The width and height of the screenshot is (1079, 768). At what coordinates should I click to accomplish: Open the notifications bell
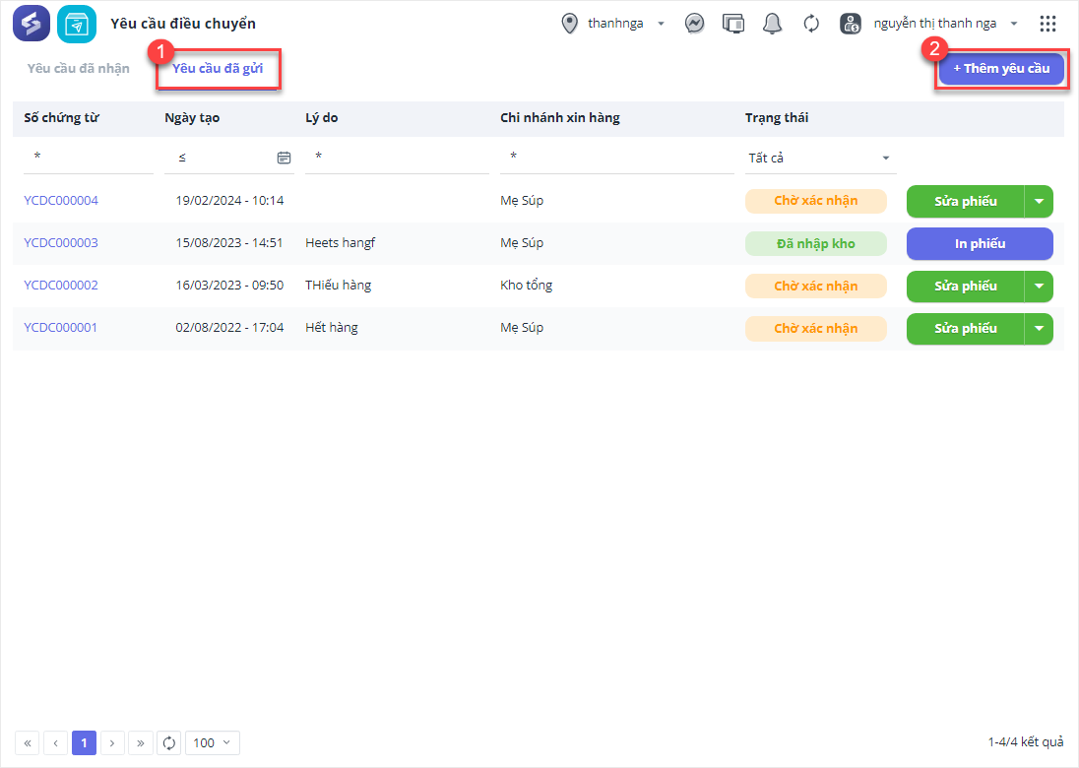pyautogui.click(x=772, y=24)
